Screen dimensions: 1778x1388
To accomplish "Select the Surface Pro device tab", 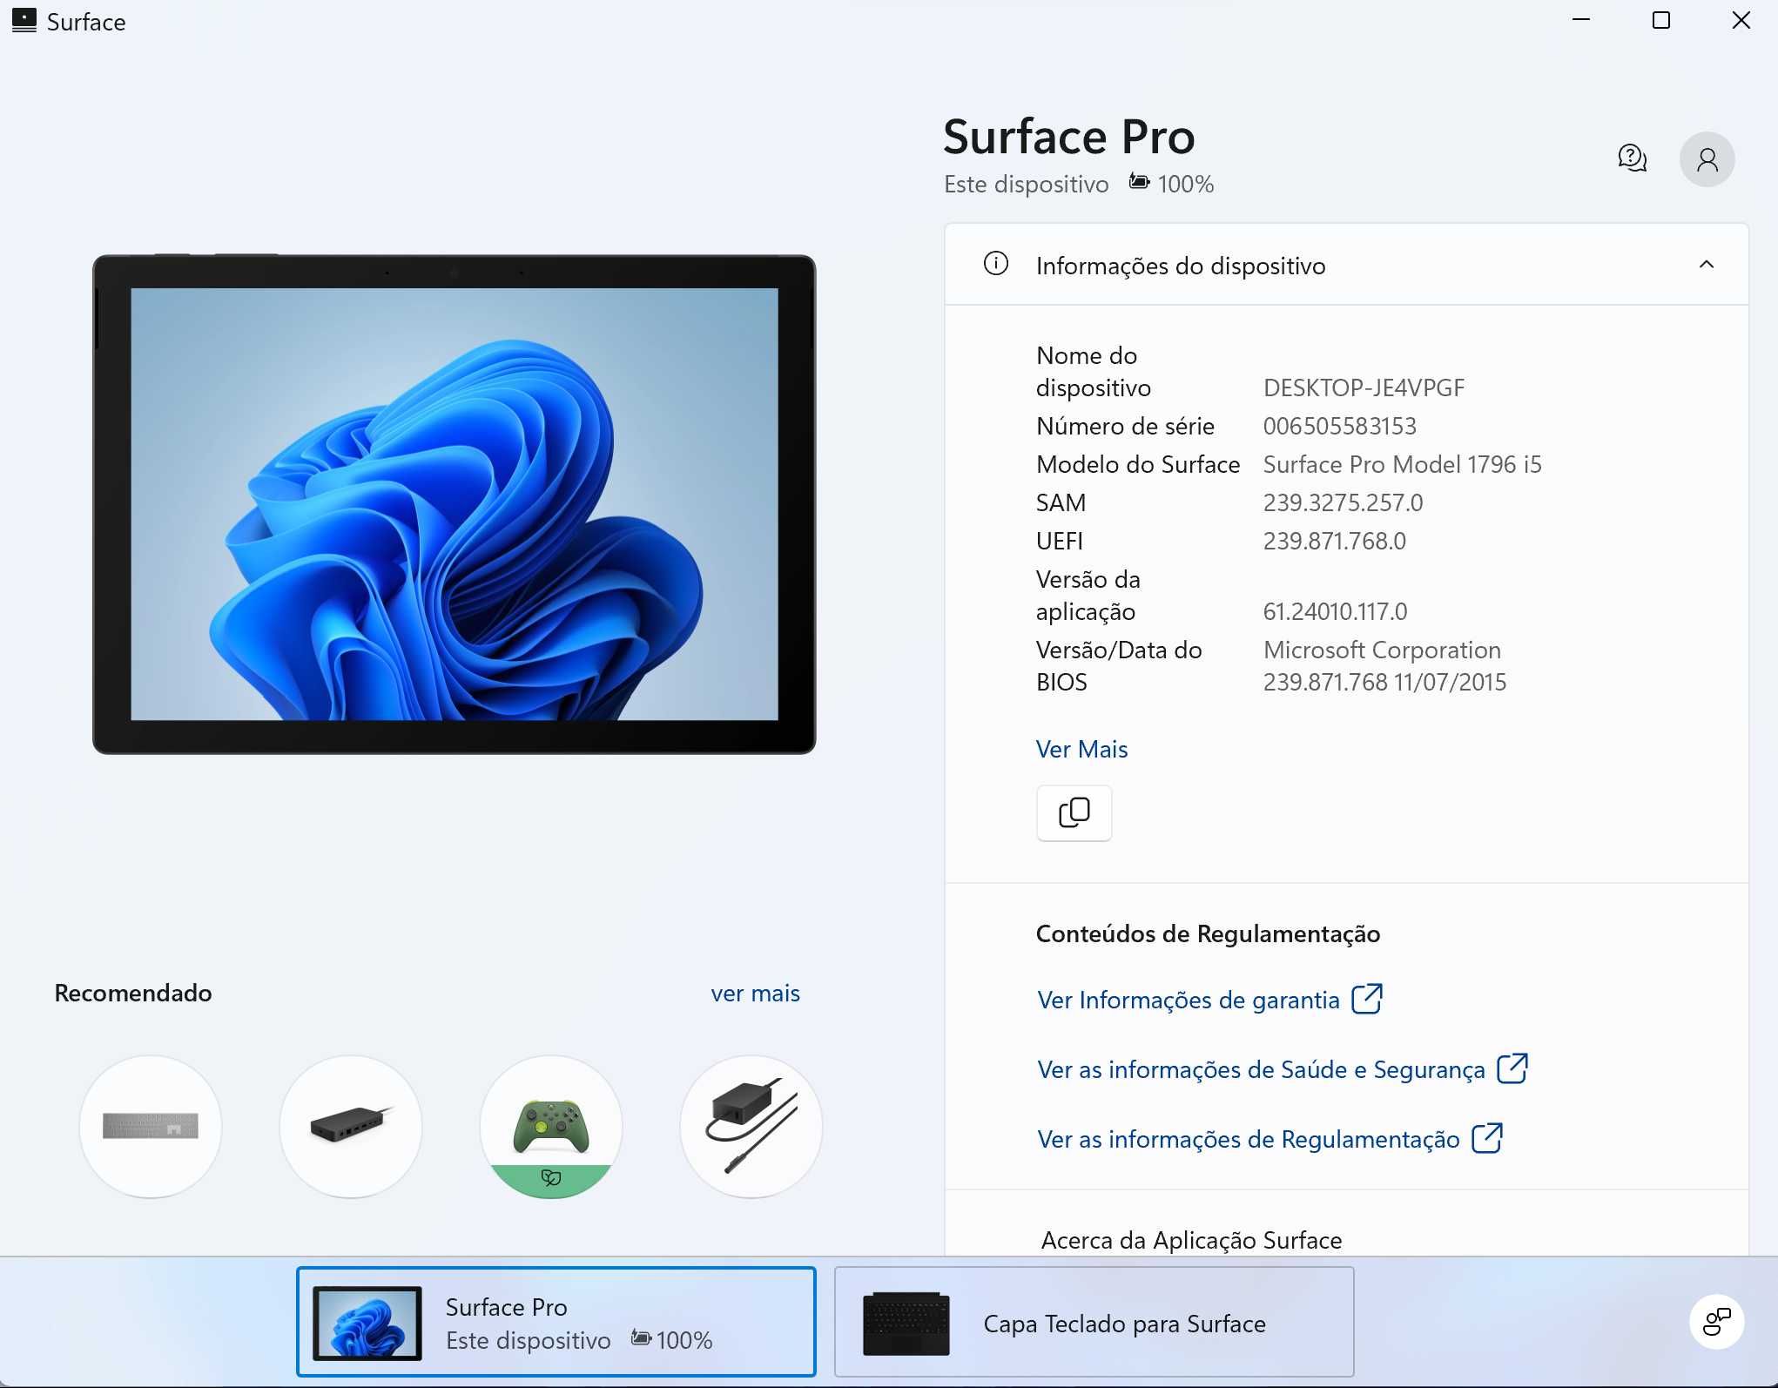I will pos(556,1322).
